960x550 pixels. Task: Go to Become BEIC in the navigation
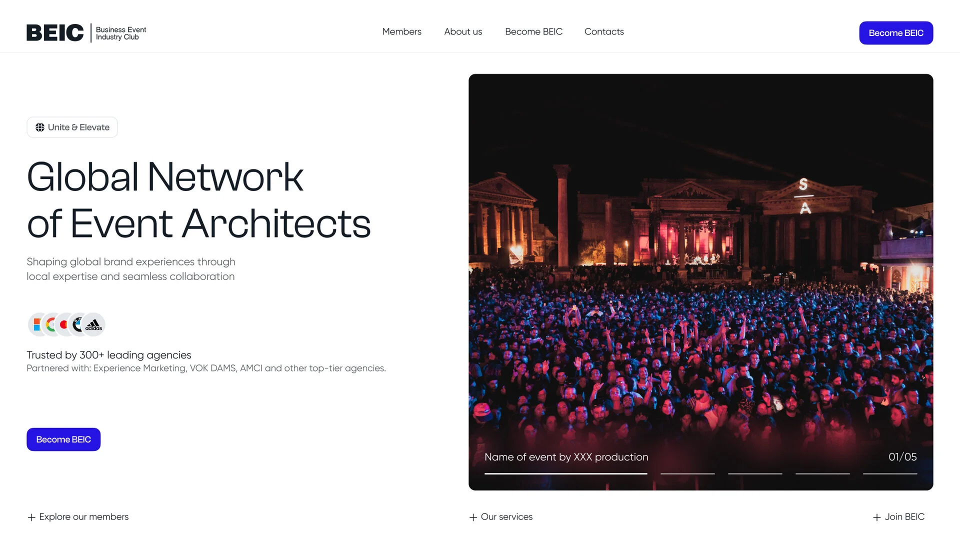pos(533,31)
